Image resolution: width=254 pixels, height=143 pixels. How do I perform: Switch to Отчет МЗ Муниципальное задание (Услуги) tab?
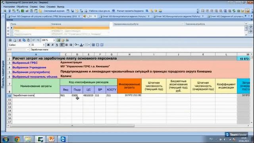[x=124, y=16]
